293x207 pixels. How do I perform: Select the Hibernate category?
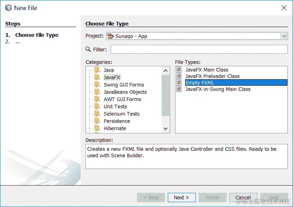coord(115,128)
